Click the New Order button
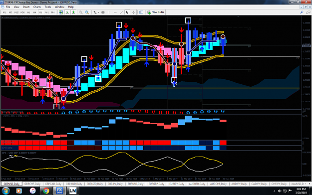This screenshot has width=312, height=195. coord(156,12)
